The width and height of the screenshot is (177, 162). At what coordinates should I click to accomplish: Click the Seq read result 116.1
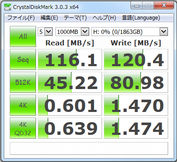pos(70,59)
